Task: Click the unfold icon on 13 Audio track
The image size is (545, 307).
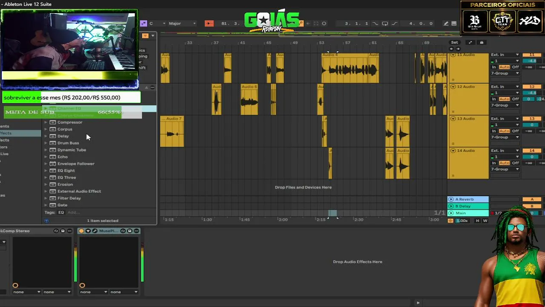Action: coord(453,119)
